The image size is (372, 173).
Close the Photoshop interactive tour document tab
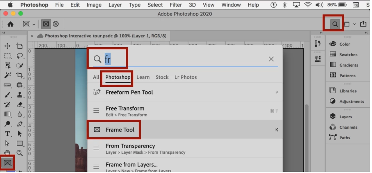point(32,36)
